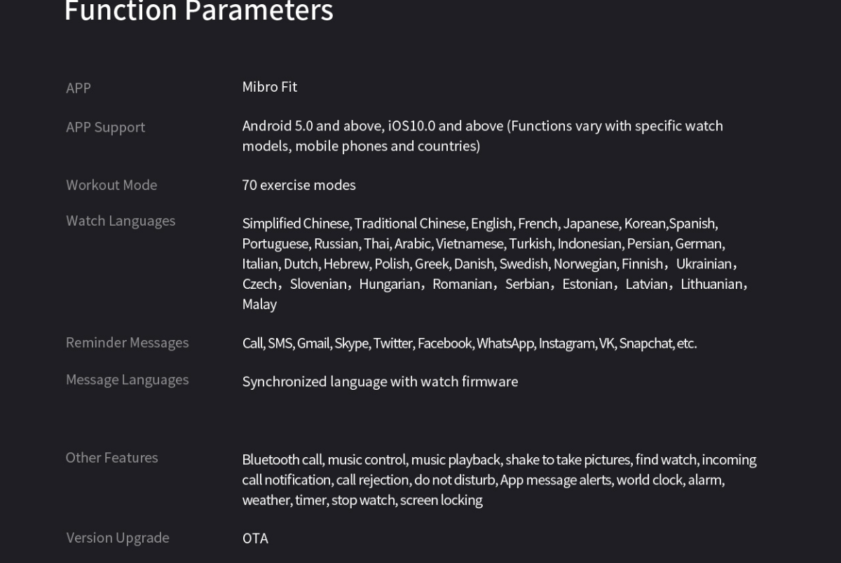Select the Watch Languages label
The width and height of the screenshot is (841, 563).
coord(121,221)
